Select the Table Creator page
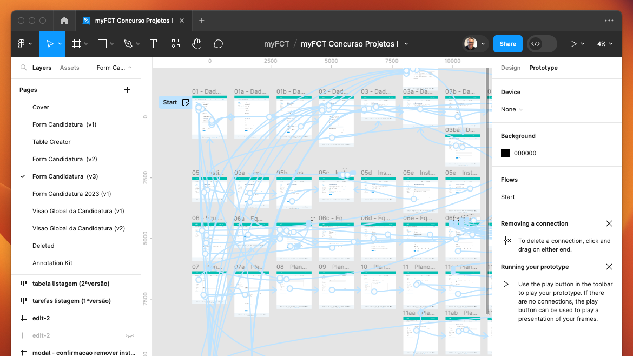633x356 pixels. 51,142
